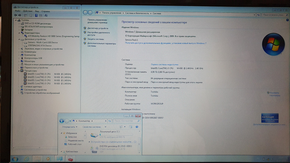Click toolbar overflow chevrons in explorer

106,127
